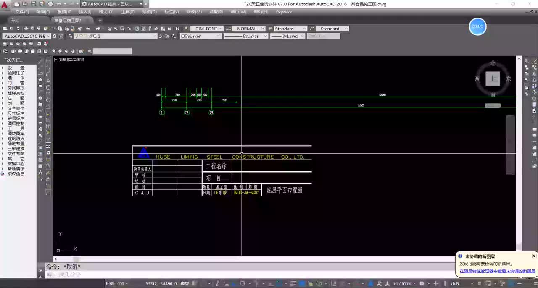
Task: Toggle layer 0 lock icon
Action: [x=91, y=36]
